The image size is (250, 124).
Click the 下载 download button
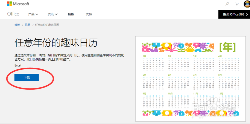click(27, 77)
